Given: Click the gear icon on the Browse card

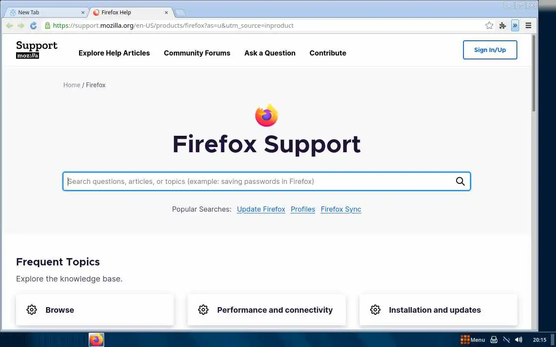Looking at the screenshot, I should pos(32,310).
